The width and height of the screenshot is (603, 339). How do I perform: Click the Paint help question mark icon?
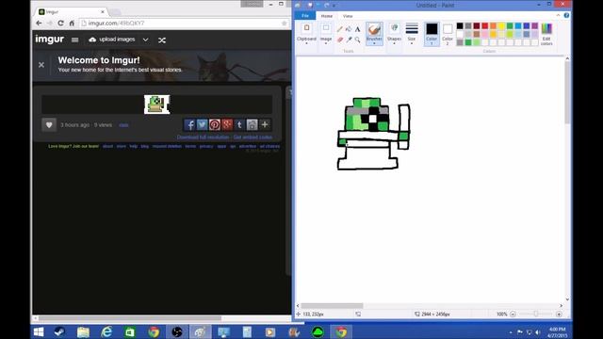(566, 15)
